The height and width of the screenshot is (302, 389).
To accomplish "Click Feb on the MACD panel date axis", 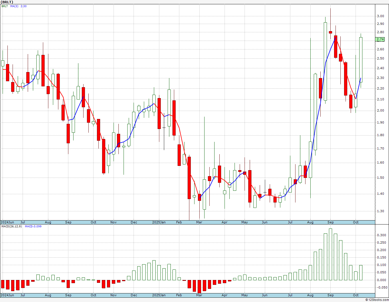I will [x=179, y=295].
